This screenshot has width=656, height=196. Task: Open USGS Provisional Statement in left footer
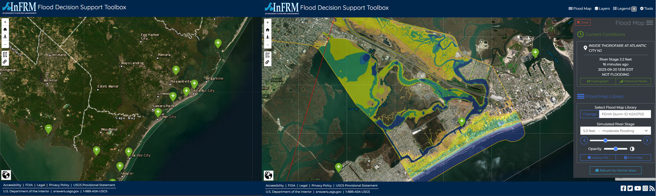(94, 185)
